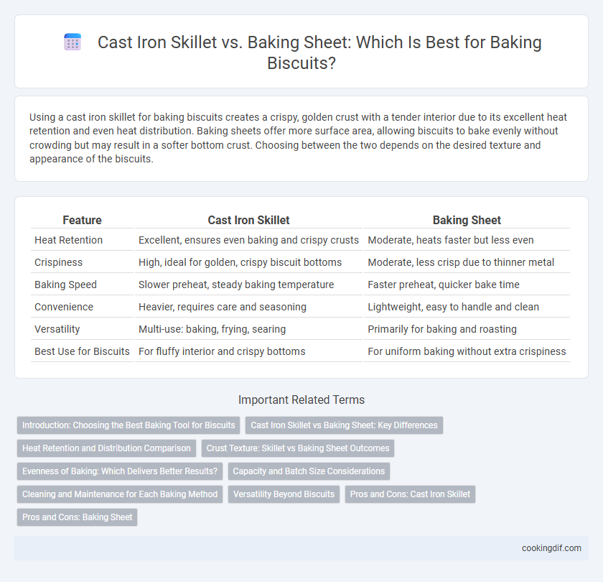This screenshot has height=582, width=603.
Task: Click the Cast Iron Skillet column header
Action: (248, 220)
